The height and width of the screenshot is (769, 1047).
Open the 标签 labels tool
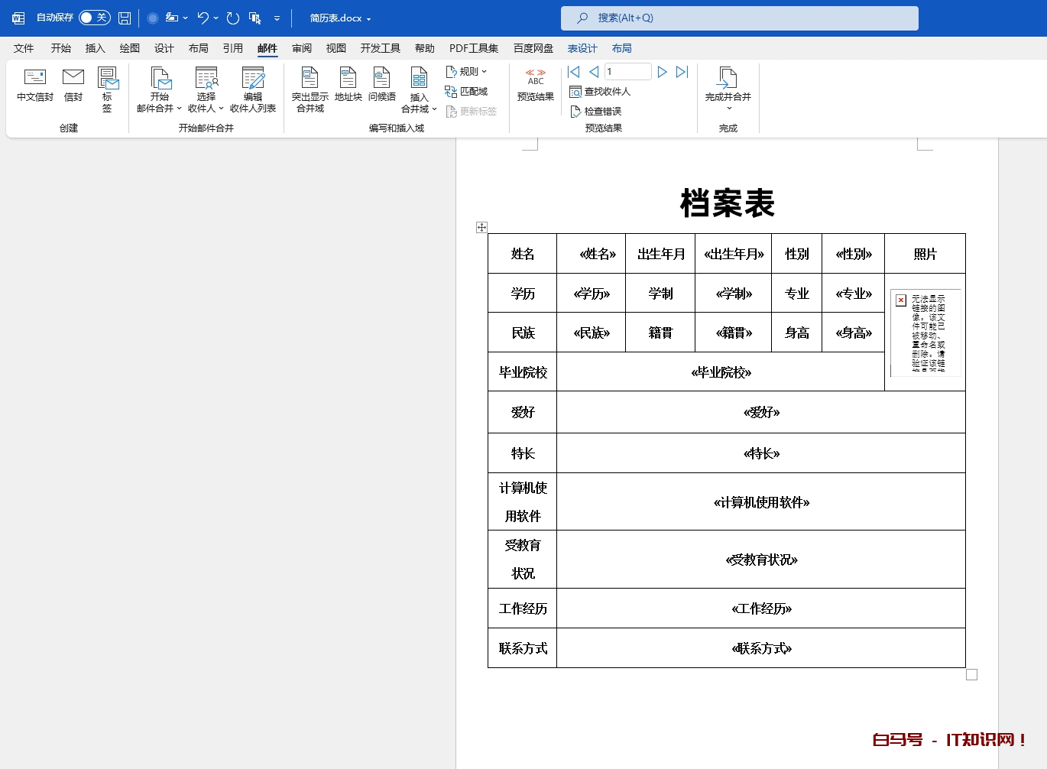coord(107,89)
